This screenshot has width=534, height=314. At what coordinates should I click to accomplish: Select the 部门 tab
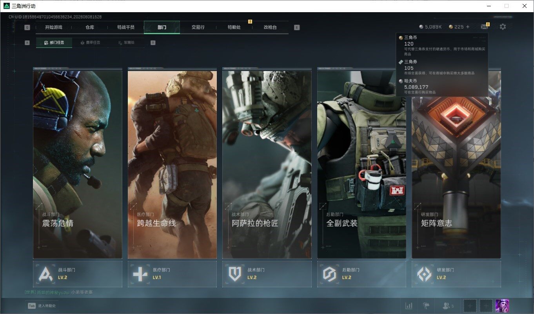click(162, 27)
